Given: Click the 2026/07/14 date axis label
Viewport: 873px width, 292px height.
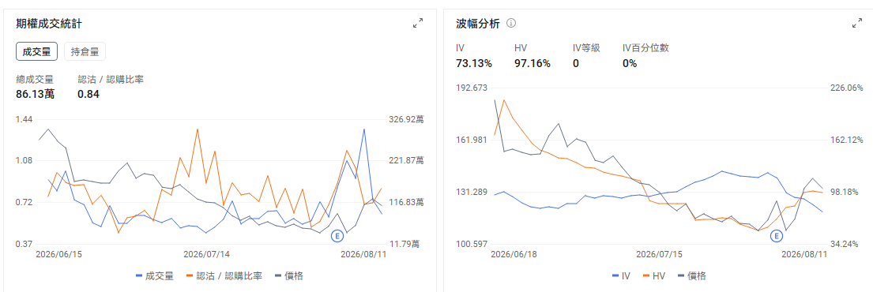Looking at the screenshot, I should click(x=206, y=254).
